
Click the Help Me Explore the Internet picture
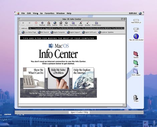pos(83,78)
